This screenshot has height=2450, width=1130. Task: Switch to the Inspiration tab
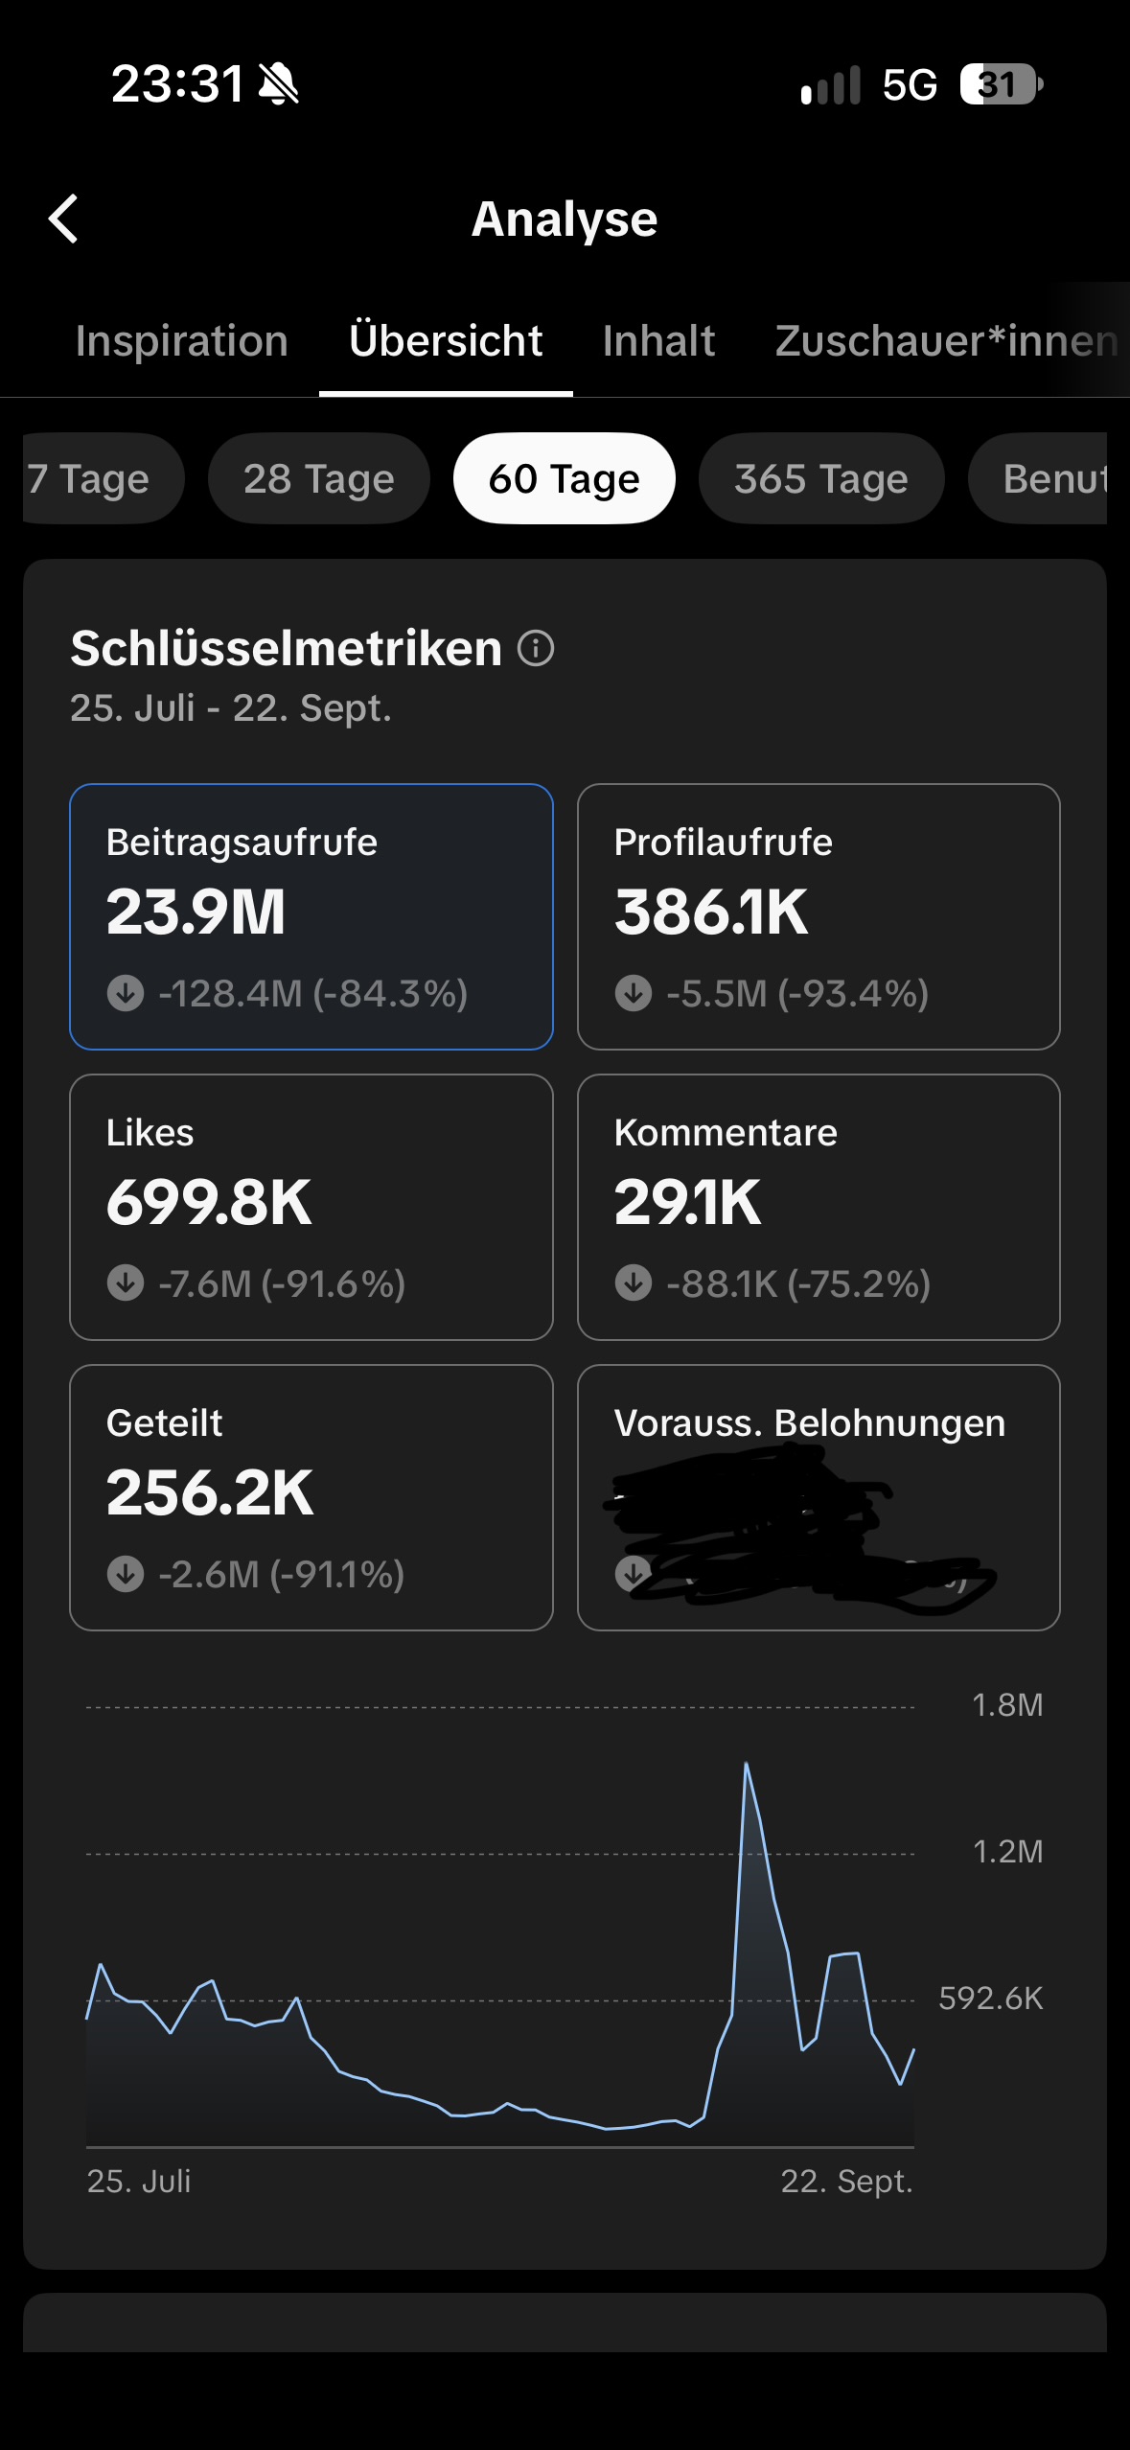(x=182, y=341)
